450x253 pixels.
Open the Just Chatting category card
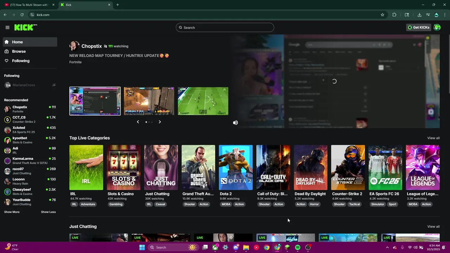tap(161, 168)
